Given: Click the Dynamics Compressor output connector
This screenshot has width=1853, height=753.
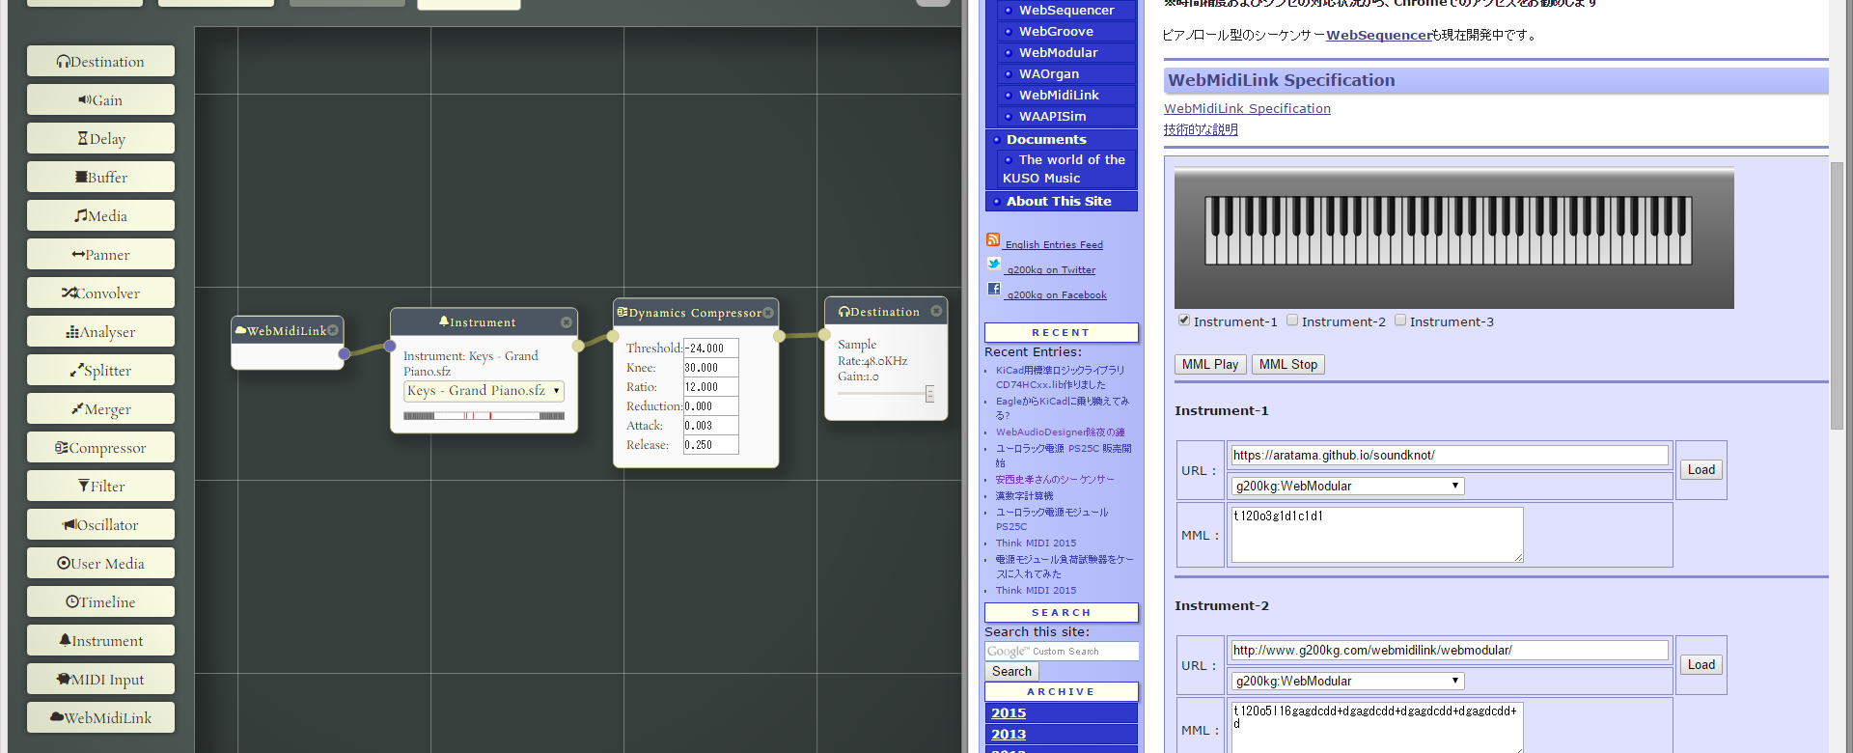Looking at the screenshot, I should [779, 336].
